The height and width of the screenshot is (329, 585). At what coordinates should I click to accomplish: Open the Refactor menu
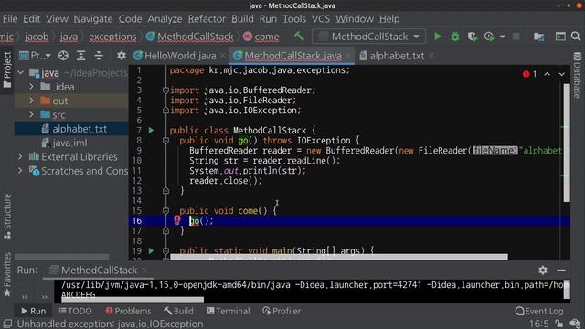point(207,18)
